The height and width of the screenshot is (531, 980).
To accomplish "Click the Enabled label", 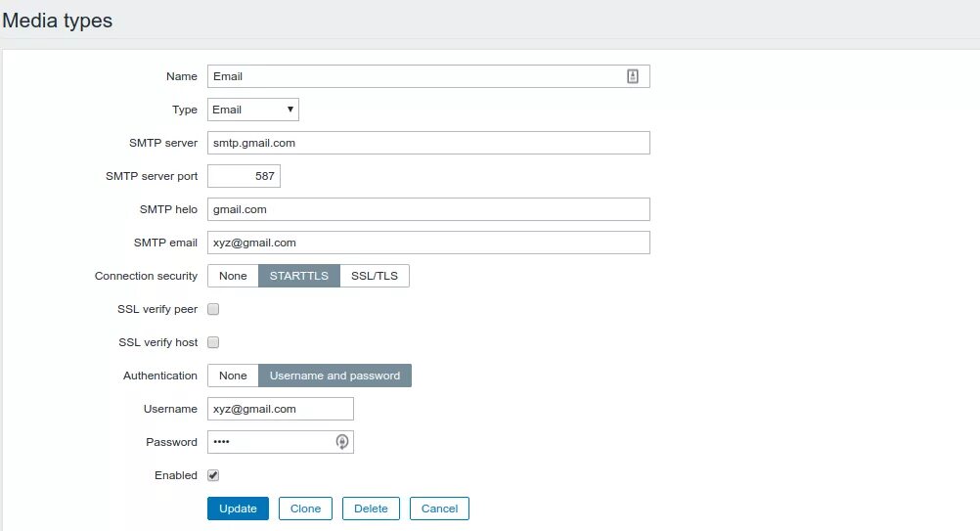I will [176, 475].
